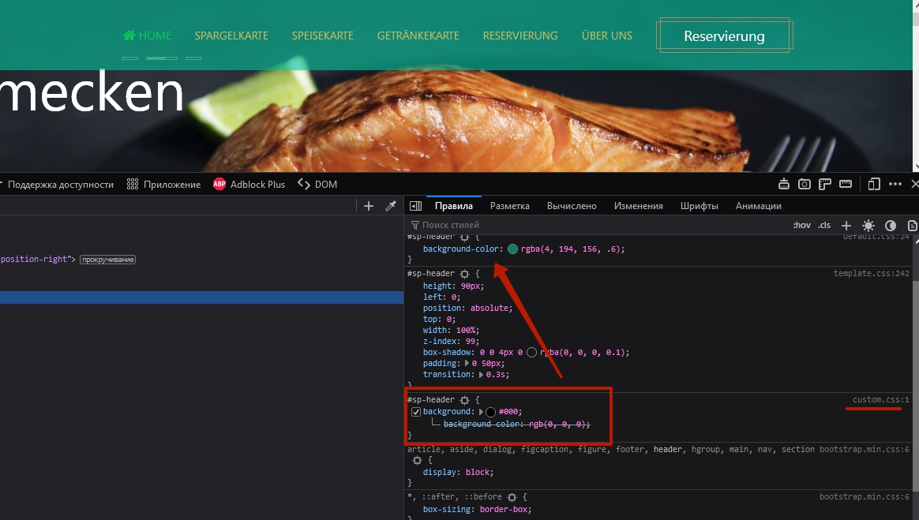This screenshot has height=520, width=919.
Task: Toggle dark color scheme simulation icon
Action: [x=891, y=225]
